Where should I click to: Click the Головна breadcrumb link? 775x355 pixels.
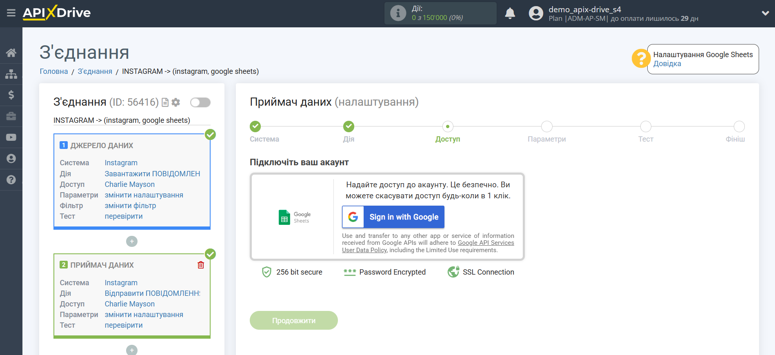click(54, 71)
